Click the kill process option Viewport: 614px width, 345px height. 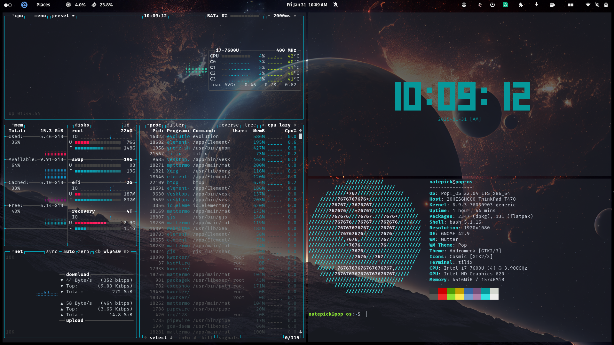pyautogui.click(x=207, y=338)
